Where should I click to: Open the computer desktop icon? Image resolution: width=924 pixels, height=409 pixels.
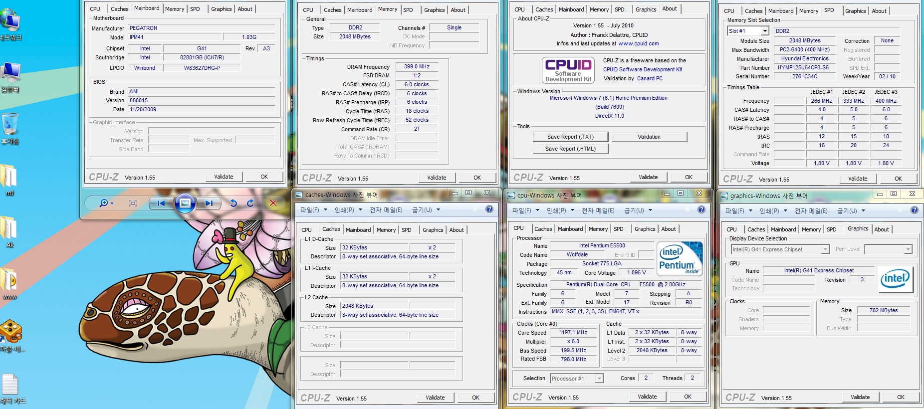point(10,77)
